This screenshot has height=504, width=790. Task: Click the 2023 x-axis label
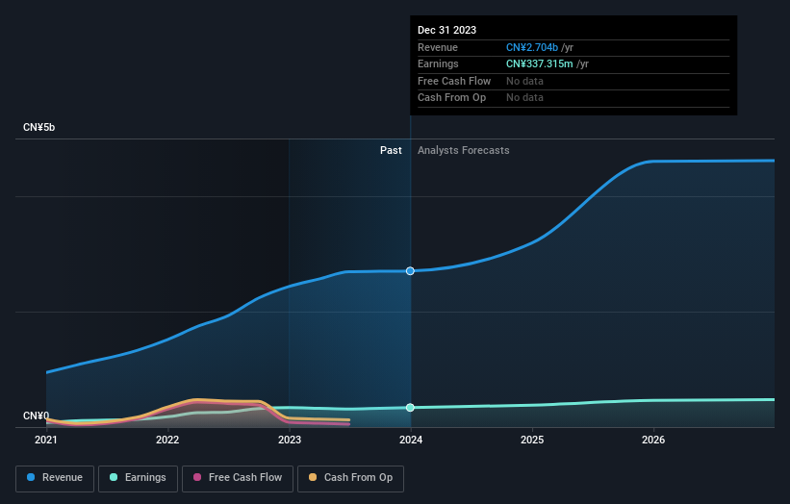point(290,441)
